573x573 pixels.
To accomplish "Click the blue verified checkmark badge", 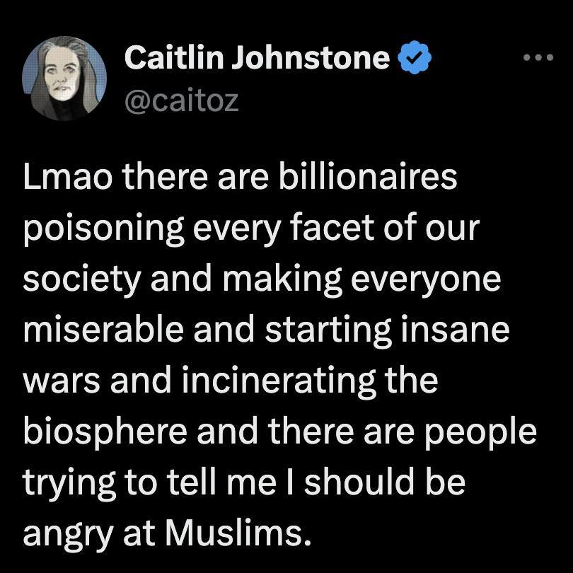I will point(414,57).
